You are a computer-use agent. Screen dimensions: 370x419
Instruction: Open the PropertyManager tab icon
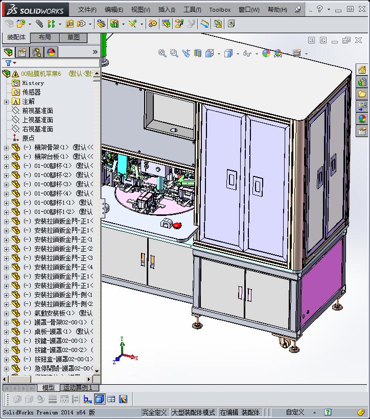(x=22, y=52)
